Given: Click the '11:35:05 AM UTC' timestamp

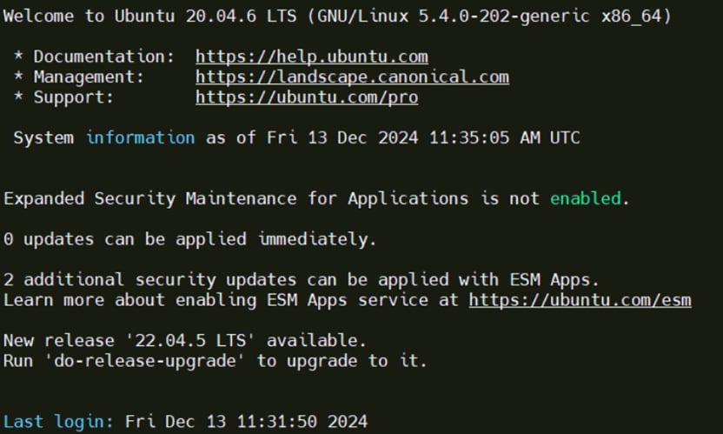Looking at the screenshot, I should [504, 137].
